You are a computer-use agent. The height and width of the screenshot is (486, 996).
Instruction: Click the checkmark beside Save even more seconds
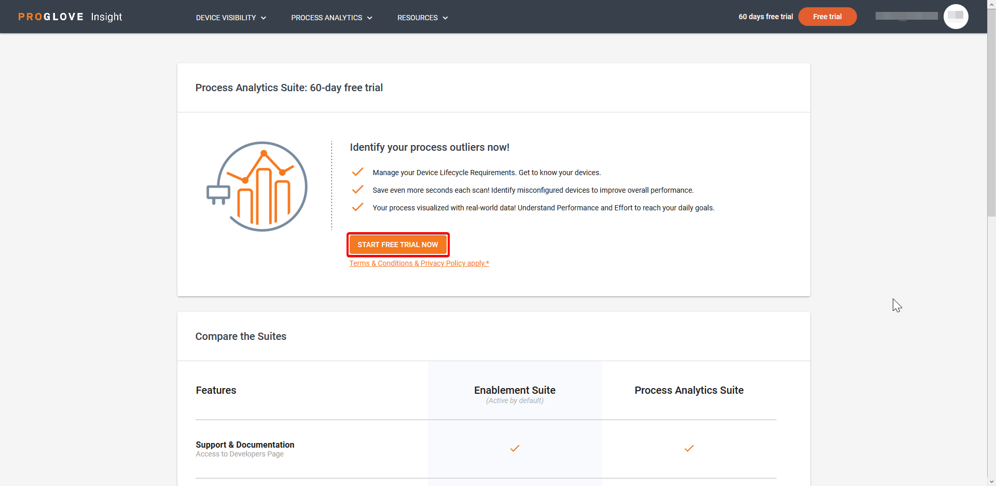pos(357,190)
